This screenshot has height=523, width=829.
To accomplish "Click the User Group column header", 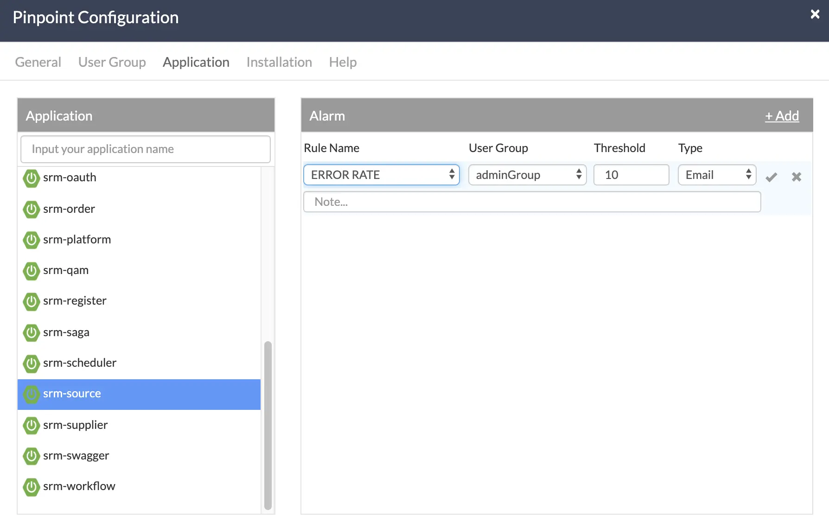I will (498, 148).
